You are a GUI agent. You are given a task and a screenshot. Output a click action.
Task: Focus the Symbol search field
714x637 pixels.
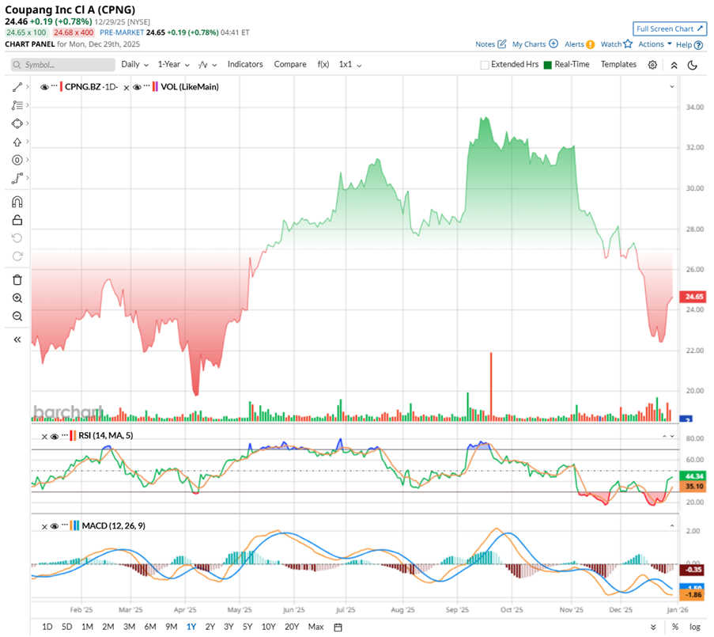62,65
